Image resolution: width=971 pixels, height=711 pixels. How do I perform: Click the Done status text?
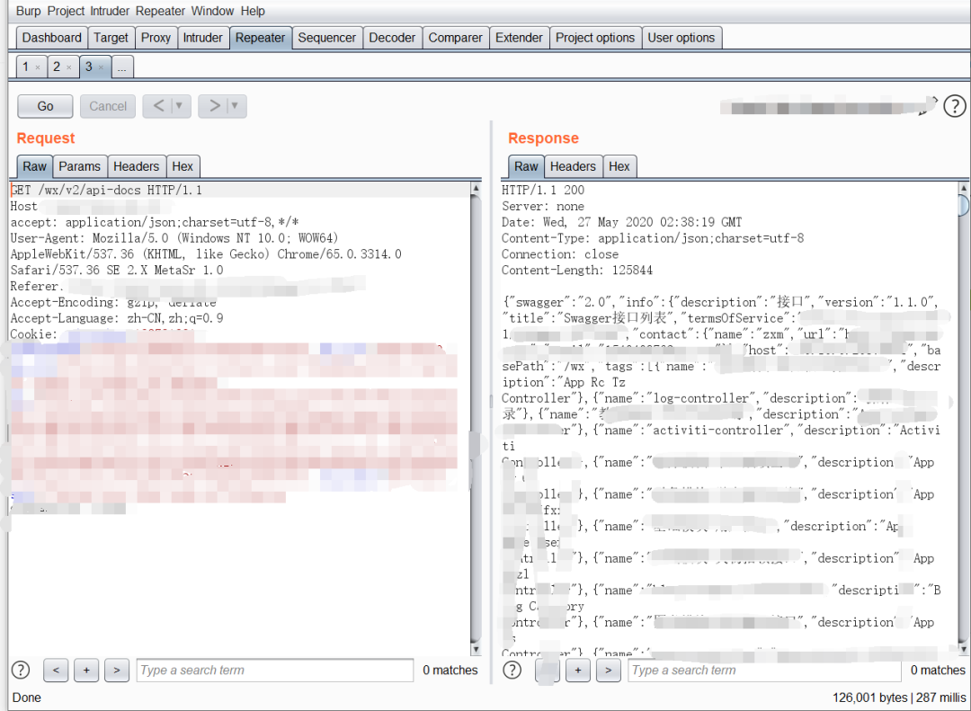pos(27,698)
